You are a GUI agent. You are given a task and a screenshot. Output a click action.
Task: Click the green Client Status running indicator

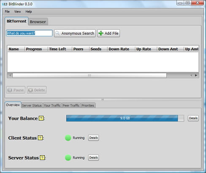[68, 138]
